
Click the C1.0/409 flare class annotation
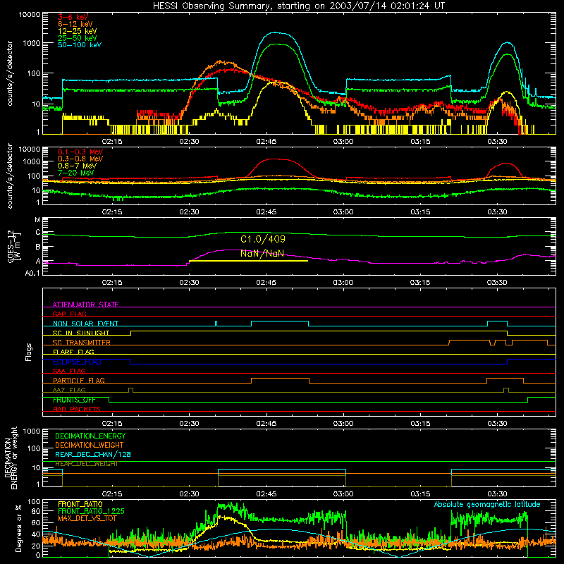(262, 239)
